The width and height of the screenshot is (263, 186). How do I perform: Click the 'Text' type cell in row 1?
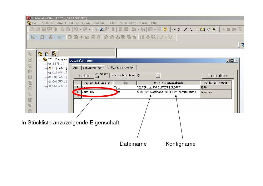pyautogui.click(x=125, y=87)
